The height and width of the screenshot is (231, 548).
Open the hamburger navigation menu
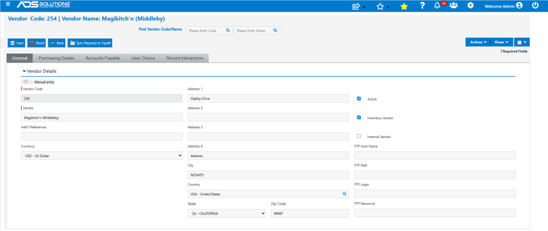[8, 4]
